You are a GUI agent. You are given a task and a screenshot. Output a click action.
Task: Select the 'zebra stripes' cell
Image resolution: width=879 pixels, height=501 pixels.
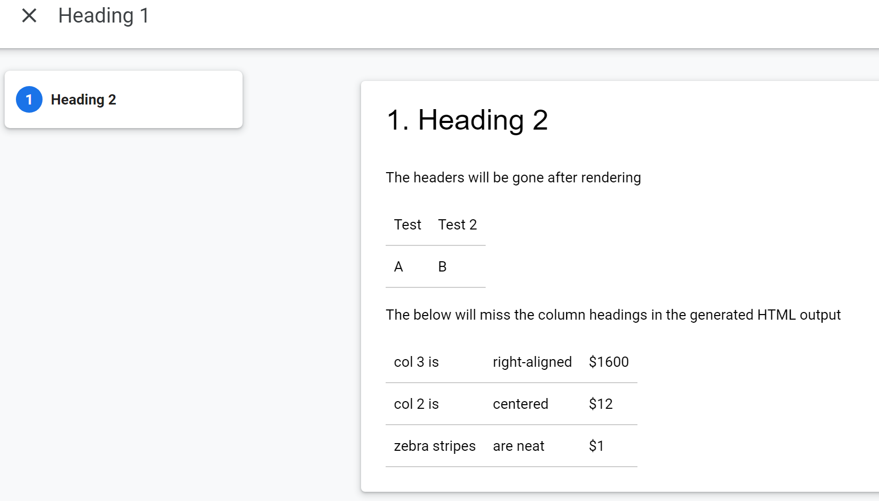(x=434, y=446)
